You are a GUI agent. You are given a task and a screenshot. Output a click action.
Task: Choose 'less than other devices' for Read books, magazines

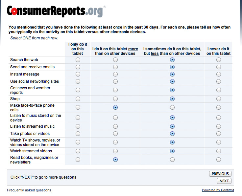click(x=172, y=160)
